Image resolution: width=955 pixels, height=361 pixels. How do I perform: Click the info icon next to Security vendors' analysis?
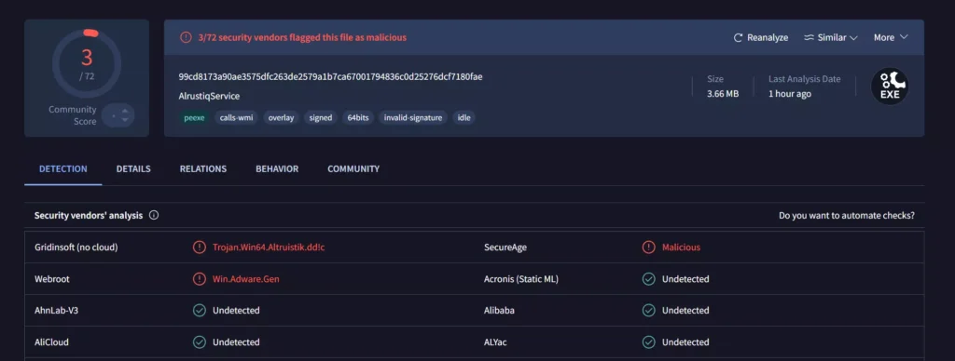154,215
